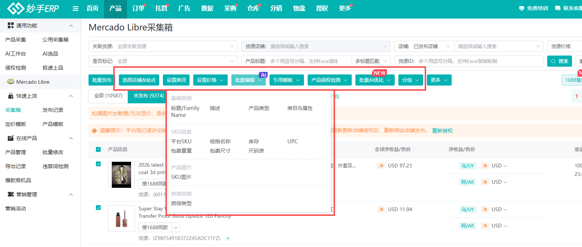582x247 pixels.
Task: Click the 批量发布 button
Action: click(x=102, y=80)
